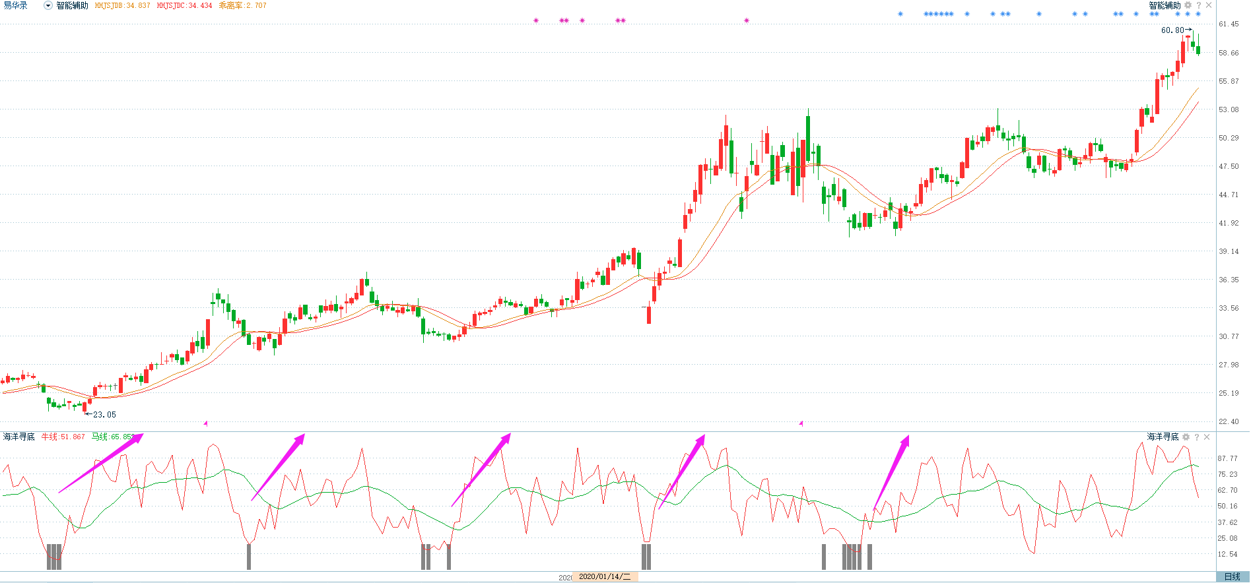Click the 海洋寻底 title at right

(1163, 437)
